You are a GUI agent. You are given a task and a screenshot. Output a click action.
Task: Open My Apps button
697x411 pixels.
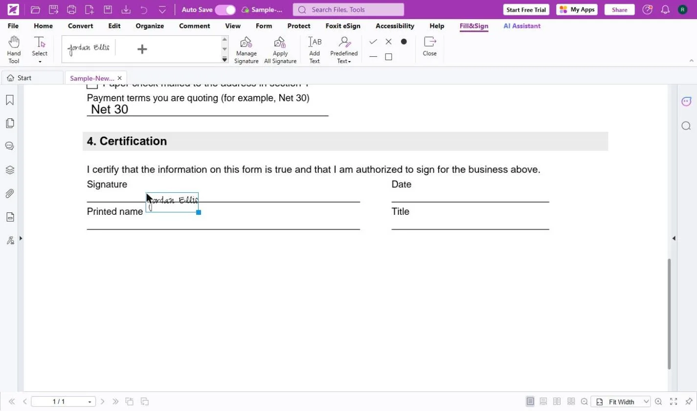(x=577, y=9)
